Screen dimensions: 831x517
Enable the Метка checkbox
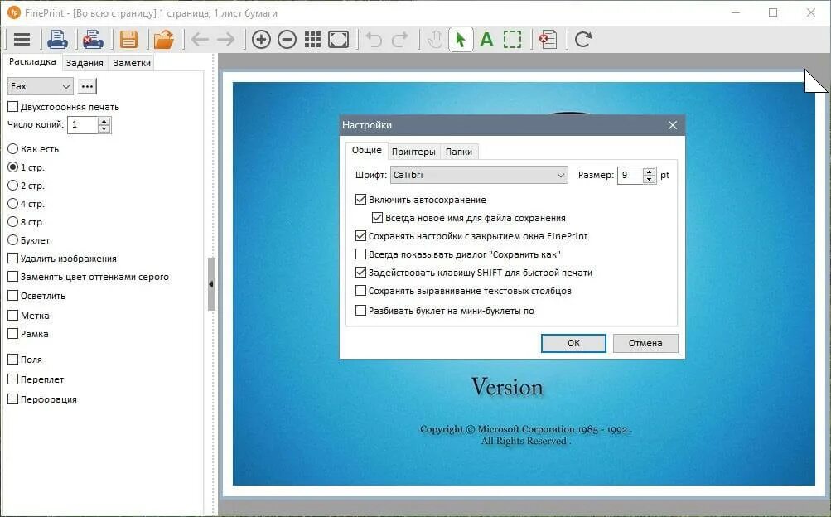point(13,315)
